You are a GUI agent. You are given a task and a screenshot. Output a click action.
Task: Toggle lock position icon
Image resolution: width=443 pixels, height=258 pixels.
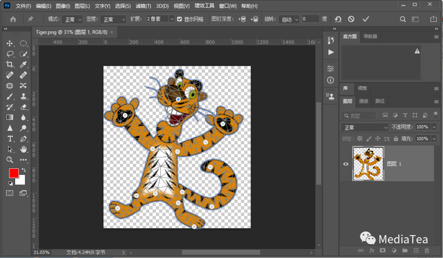coord(378,139)
